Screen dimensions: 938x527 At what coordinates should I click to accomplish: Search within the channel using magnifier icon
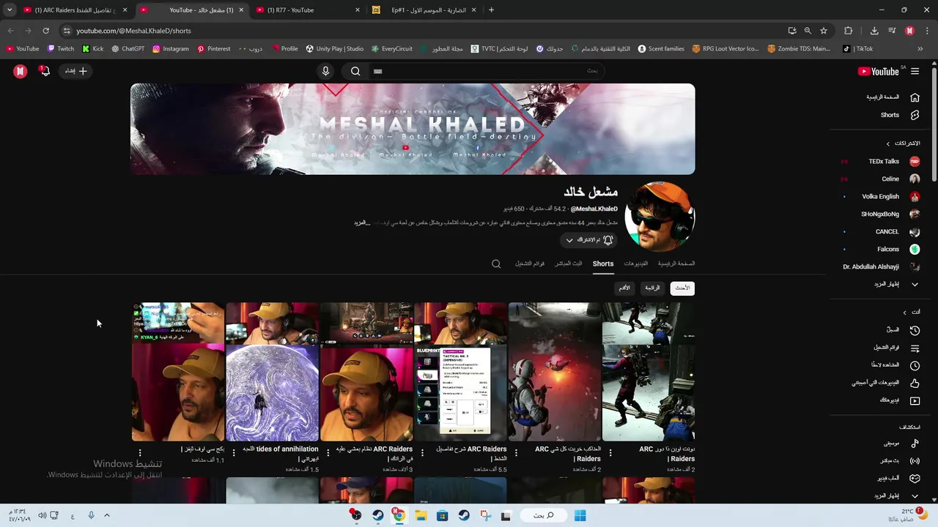click(x=496, y=264)
